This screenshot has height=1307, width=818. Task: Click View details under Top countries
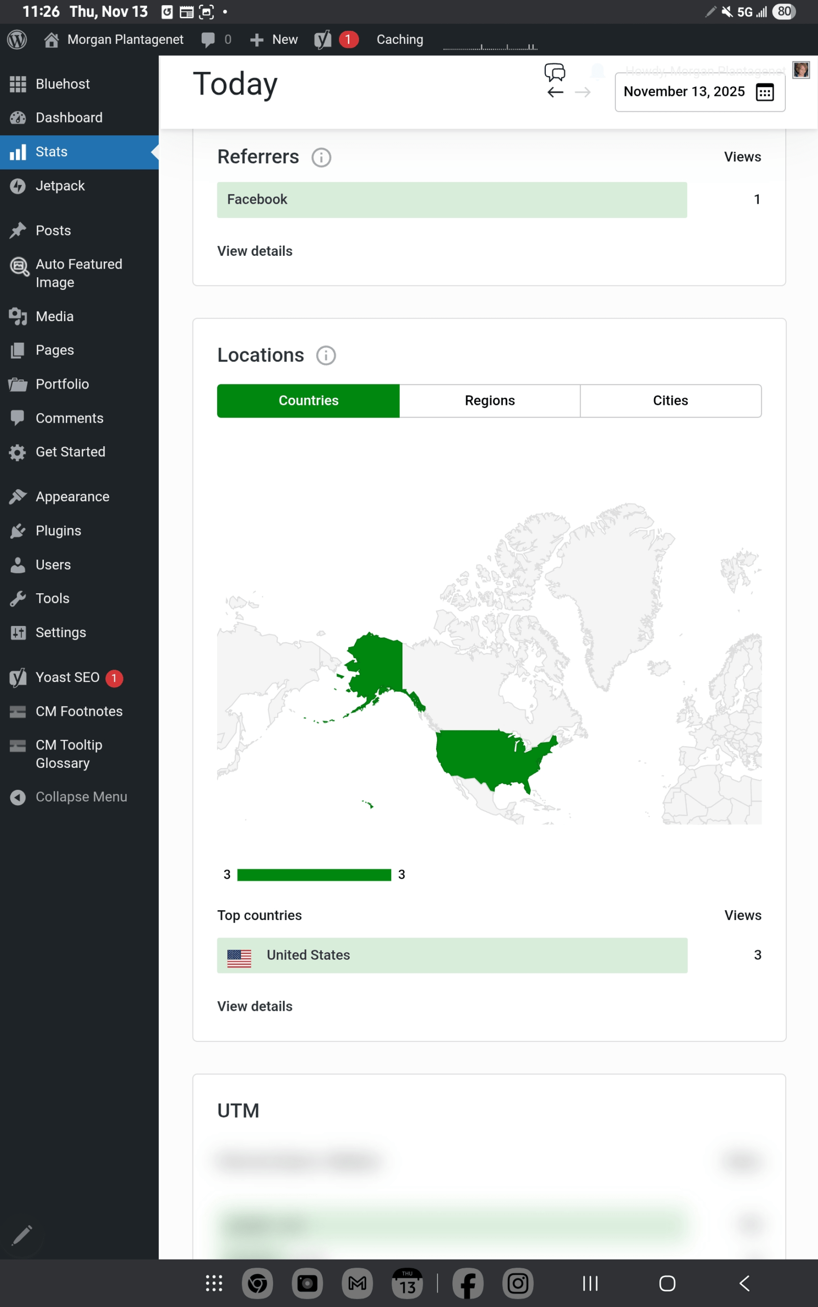[255, 1006]
